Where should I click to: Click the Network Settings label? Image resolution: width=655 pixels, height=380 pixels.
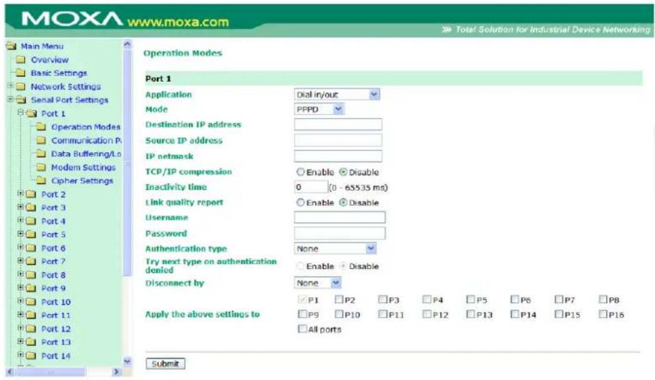[x=66, y=87]
